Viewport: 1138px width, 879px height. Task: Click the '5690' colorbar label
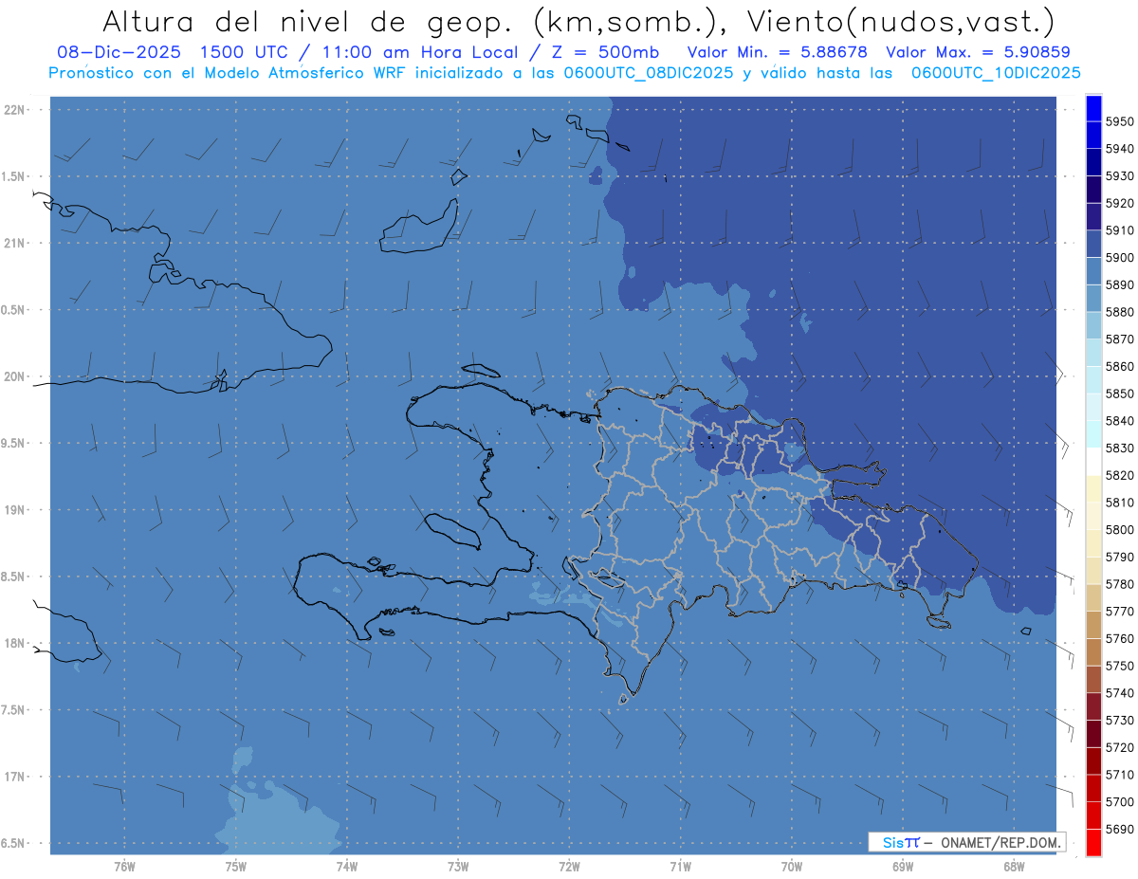point(1119,829)
